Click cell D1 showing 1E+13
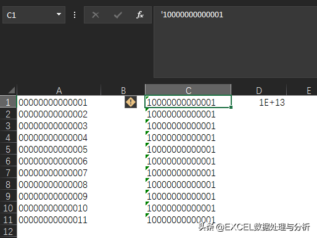 pos(259,102)
